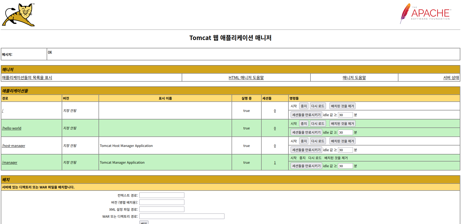Click the true value in /manager row
This screenshot has height=224, width=461.
247,162
